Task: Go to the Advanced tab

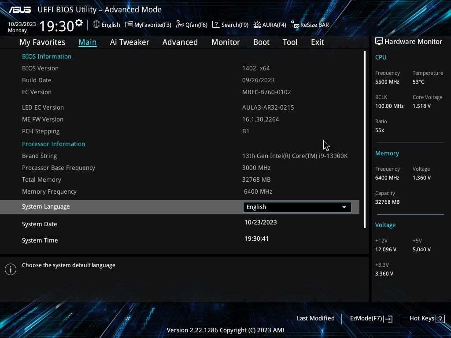Action: tap(180, 42)
